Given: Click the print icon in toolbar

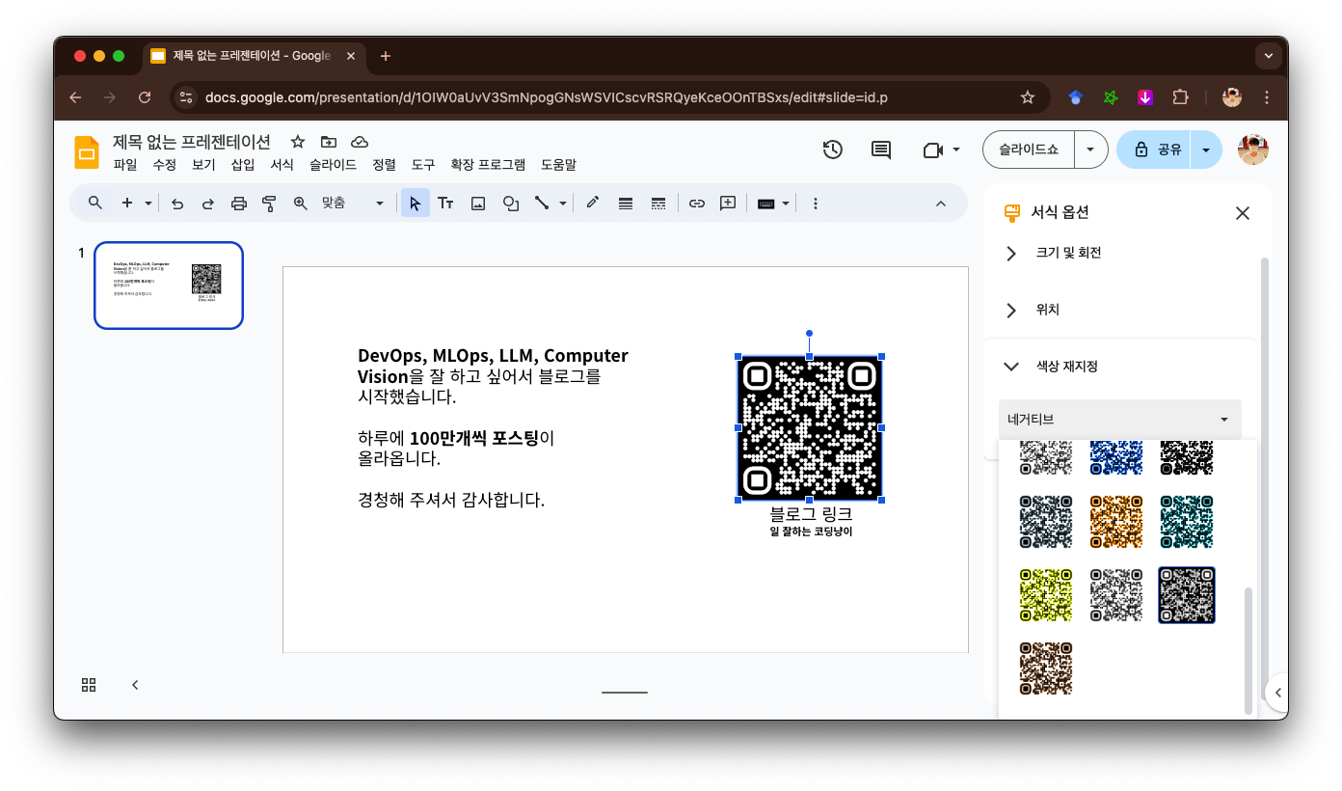Looking at the screenshot, I should (239, 204).
